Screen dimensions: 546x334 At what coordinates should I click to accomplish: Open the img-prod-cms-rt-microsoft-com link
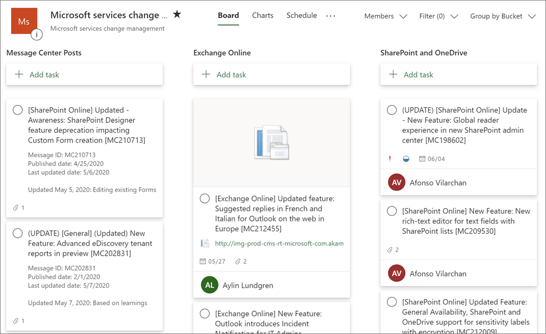(x=279, y=243)
